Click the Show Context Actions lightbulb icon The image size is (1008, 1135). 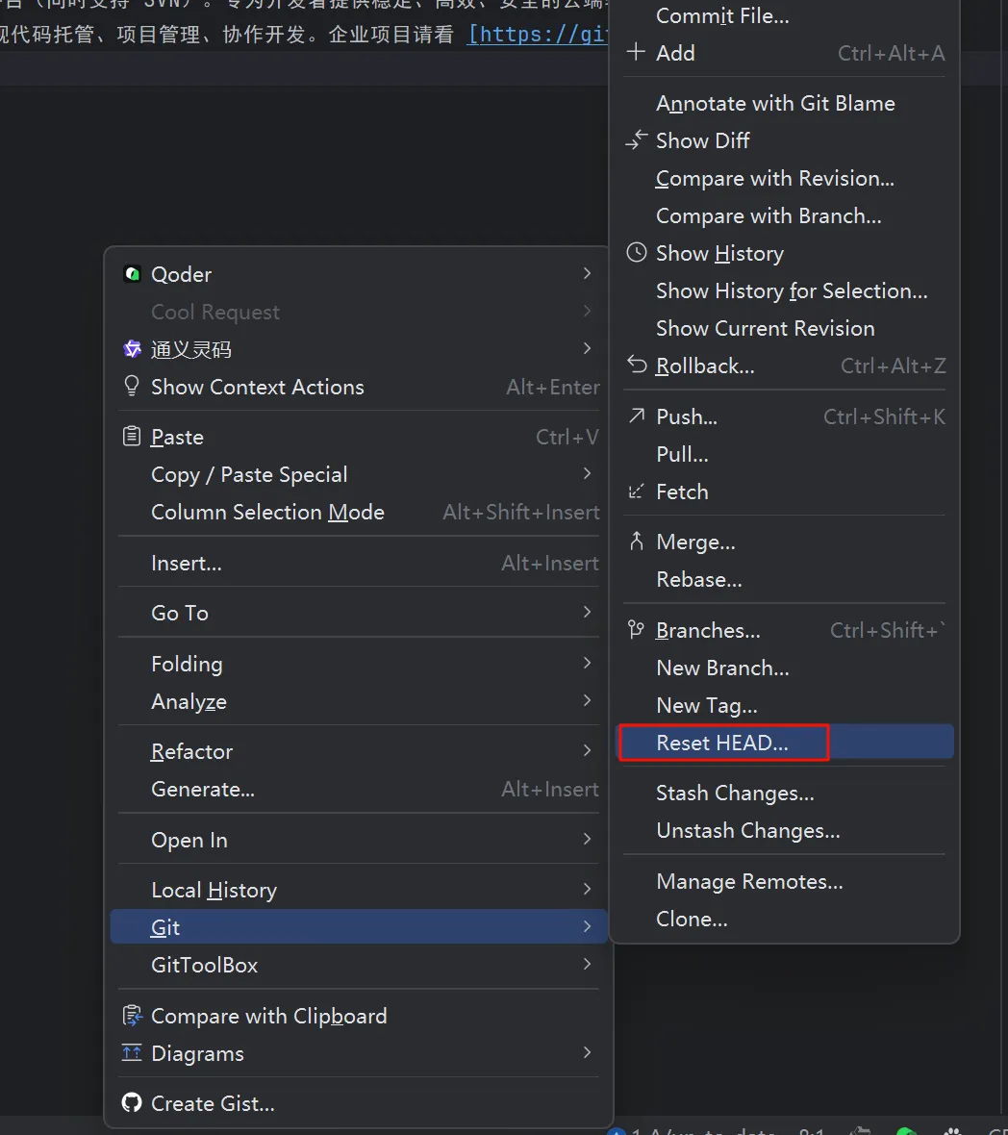pyautogui.click(x=133, y=387)
